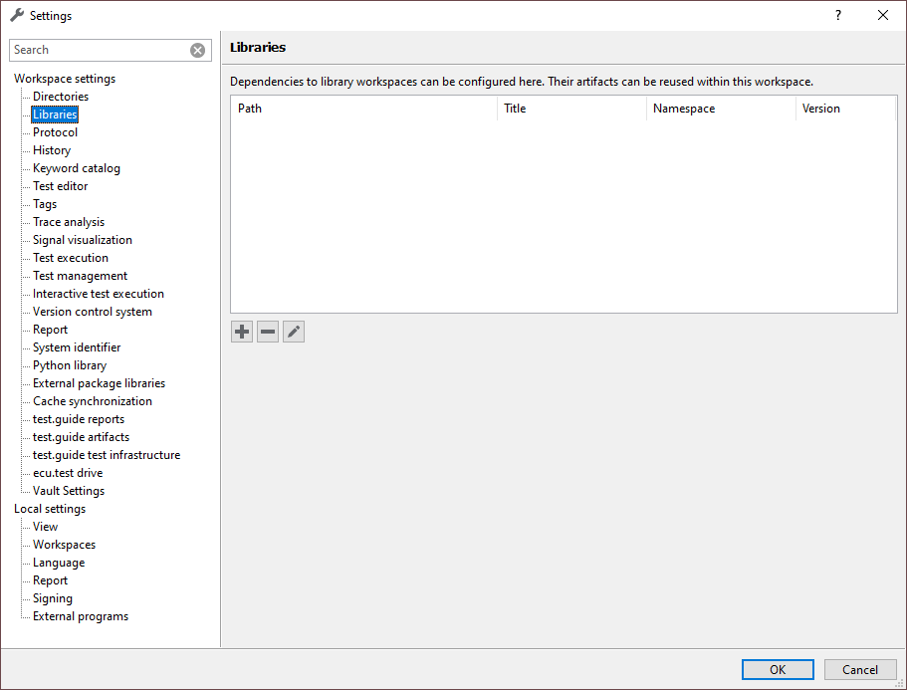
Task: Open test.guide reports settings
Action: [x=79, y=419]
